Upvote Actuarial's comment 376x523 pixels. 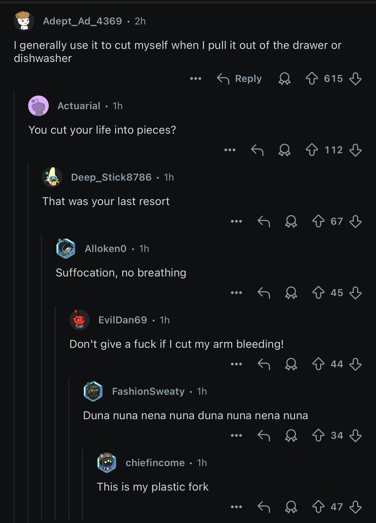click(312, 150)
